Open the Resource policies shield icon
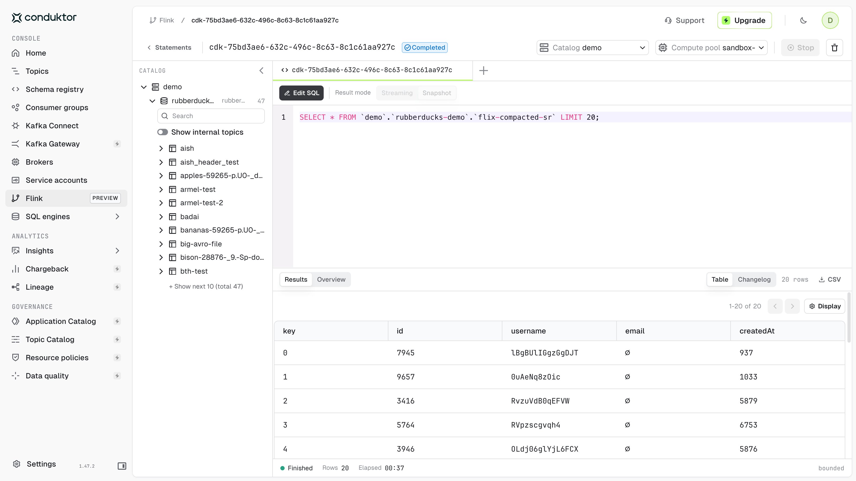Image resolution: width=856 pixels, height=481 pixels. coord(16,358)
